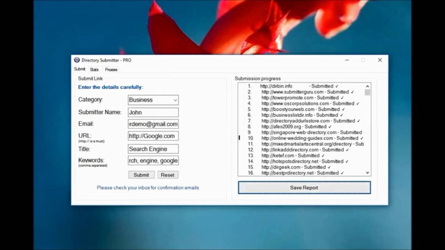Click into the Email input field
The image size is (445, 250).
pos(153,124)
